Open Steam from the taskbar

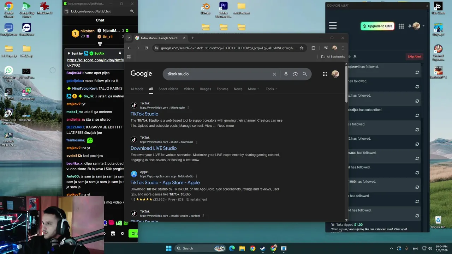point(263,248)
